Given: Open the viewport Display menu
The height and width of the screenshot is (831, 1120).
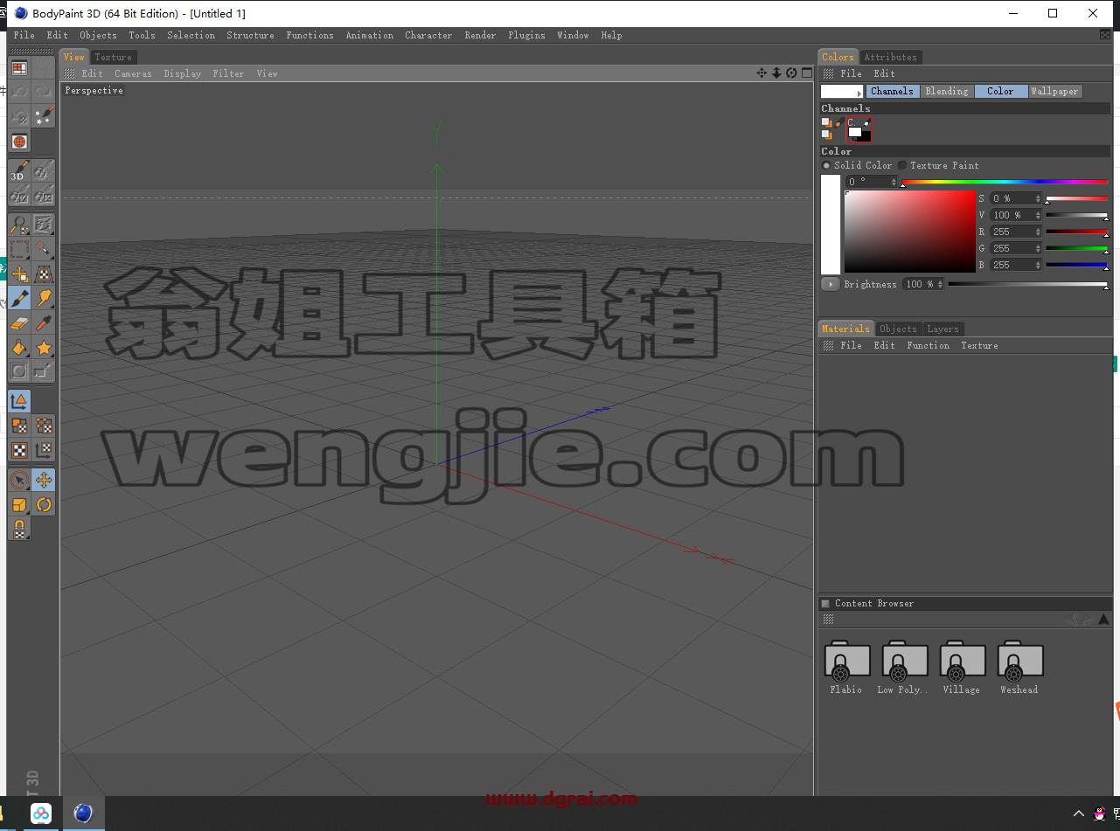Looking at the screenshot, I should (182, 73).
